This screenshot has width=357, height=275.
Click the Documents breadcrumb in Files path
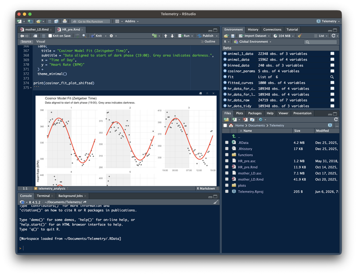tap(256, 125)
